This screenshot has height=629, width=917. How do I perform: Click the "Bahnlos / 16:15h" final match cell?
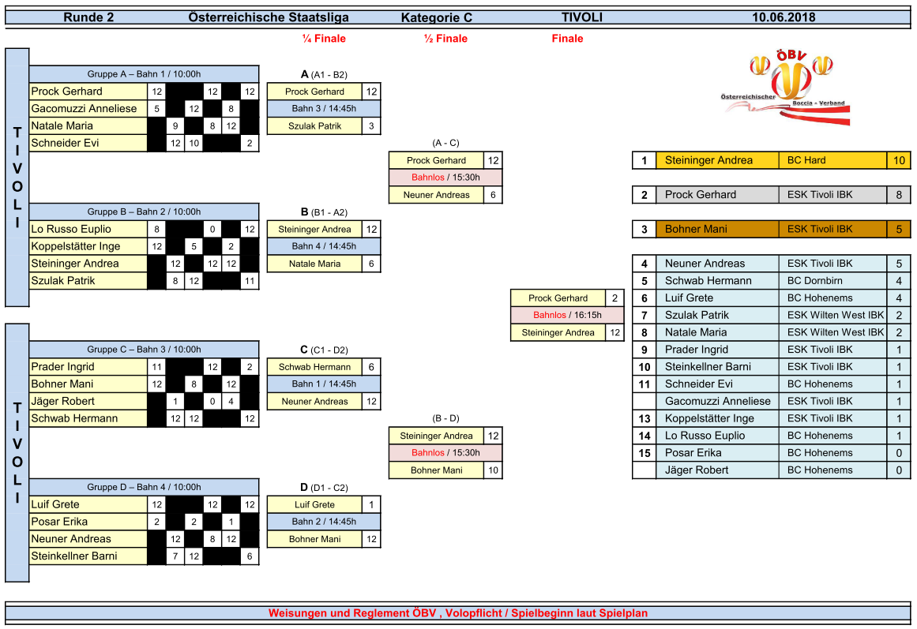coord(567,315)
